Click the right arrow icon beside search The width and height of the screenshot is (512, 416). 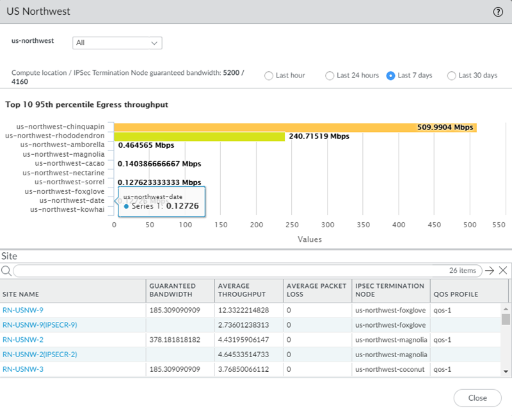coord(490,270)
